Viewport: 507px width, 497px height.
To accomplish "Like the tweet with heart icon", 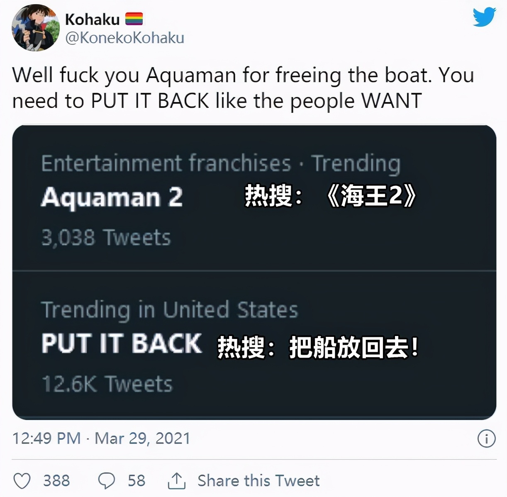I will tap(22, 481).
